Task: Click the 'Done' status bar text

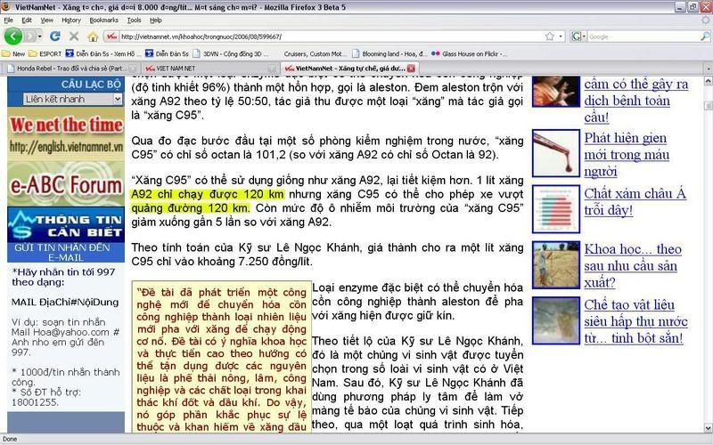Action: click(x=10, y=439)
